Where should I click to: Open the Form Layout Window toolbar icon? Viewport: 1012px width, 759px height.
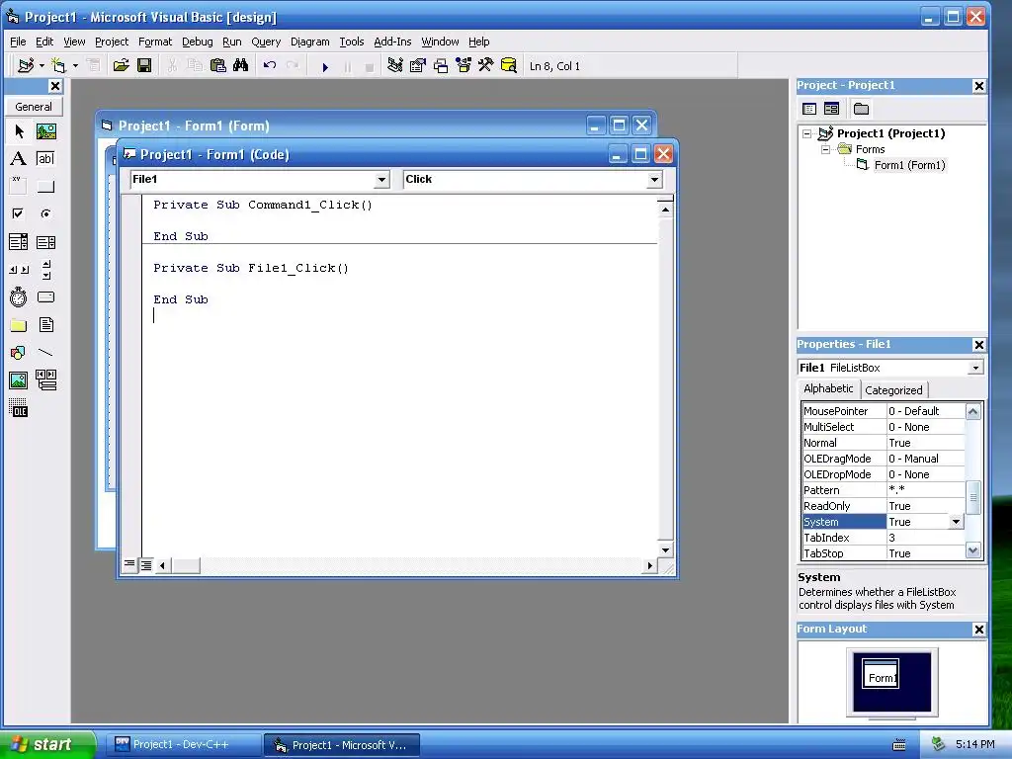click(x=441, y=66)
